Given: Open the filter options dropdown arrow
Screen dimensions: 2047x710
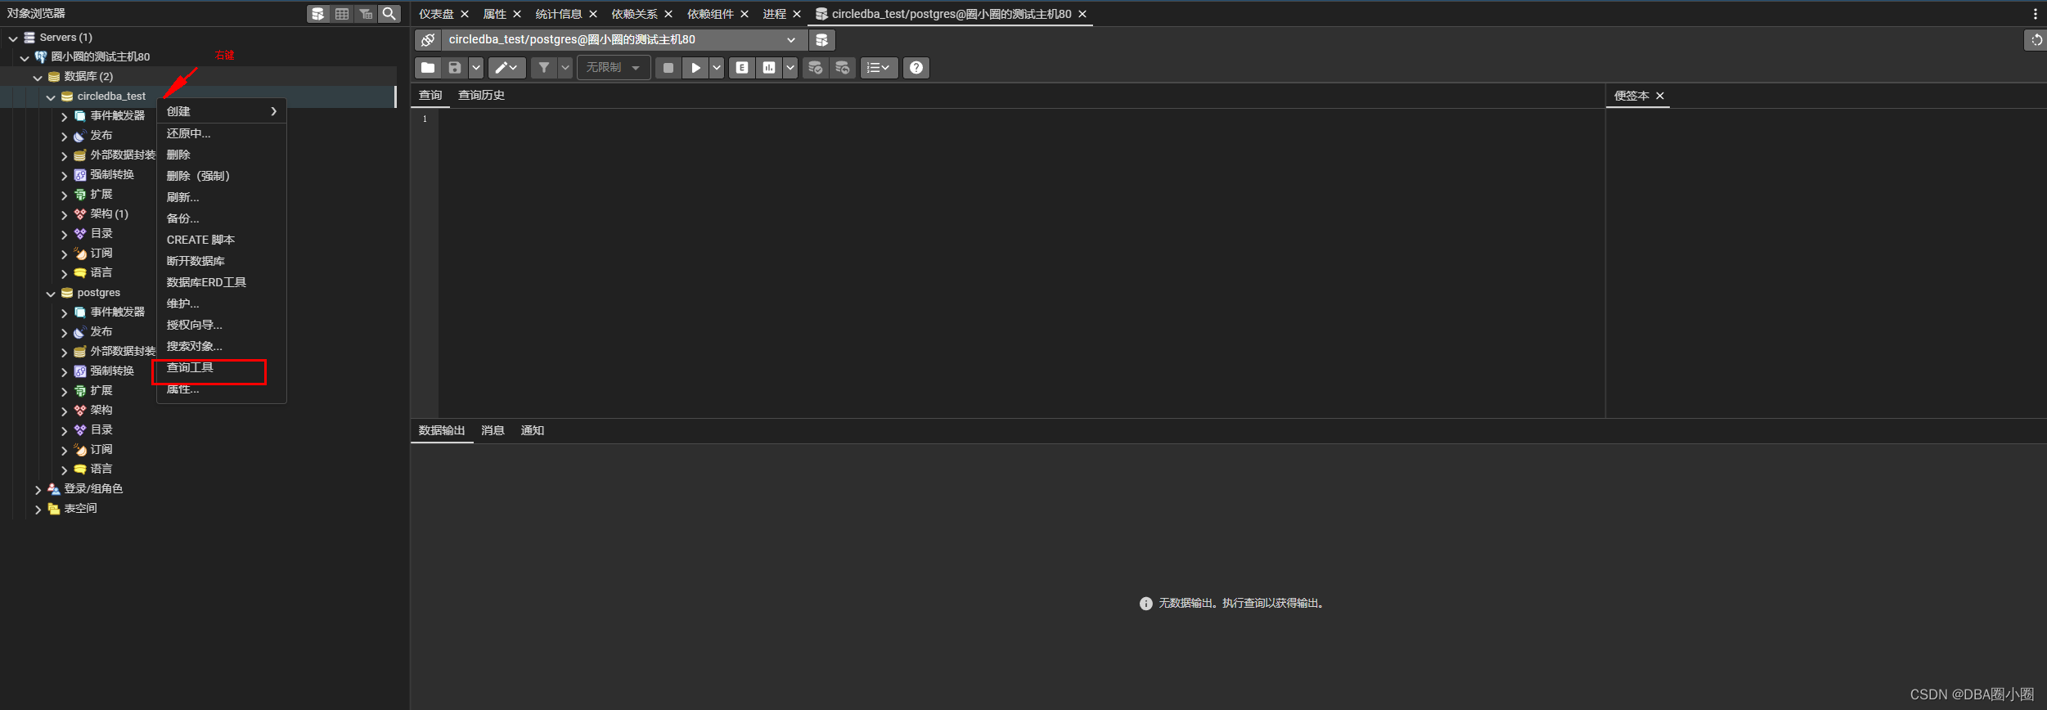Looking at the screenshot, I should [x=565, y=68].
